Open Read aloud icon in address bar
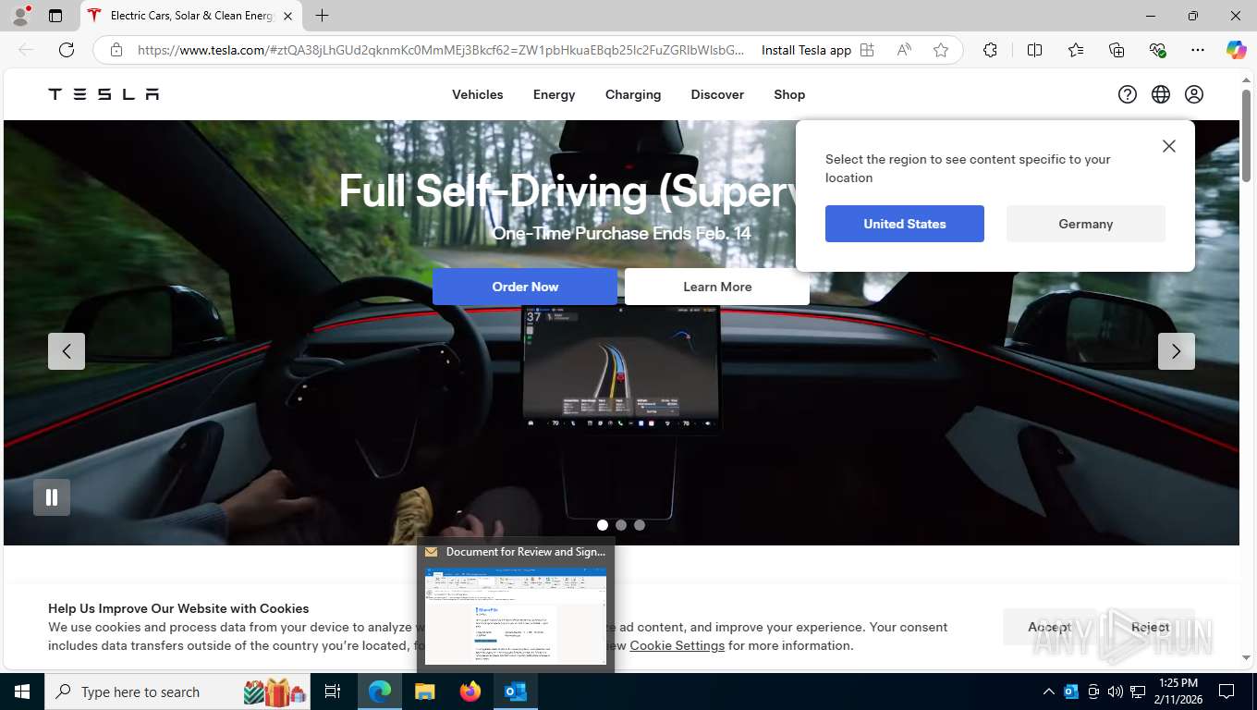1257x710 pixels. [905, 50]
